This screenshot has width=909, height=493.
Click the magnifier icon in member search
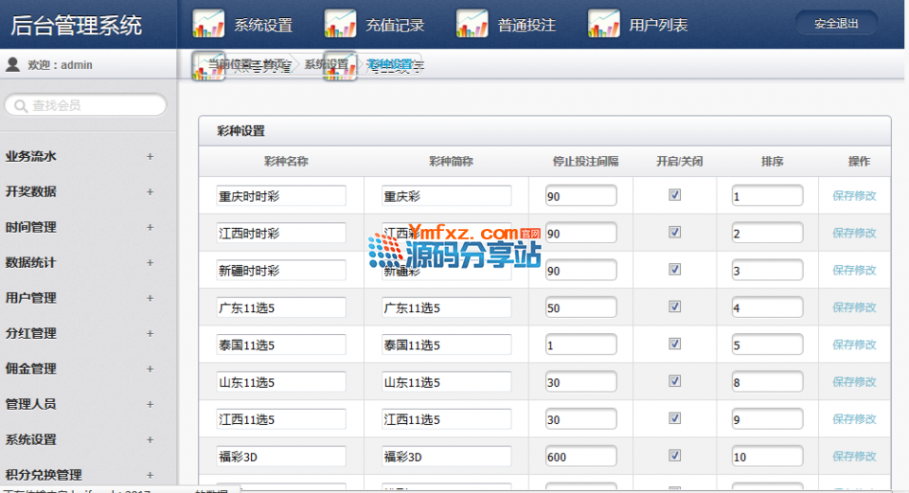20,106
